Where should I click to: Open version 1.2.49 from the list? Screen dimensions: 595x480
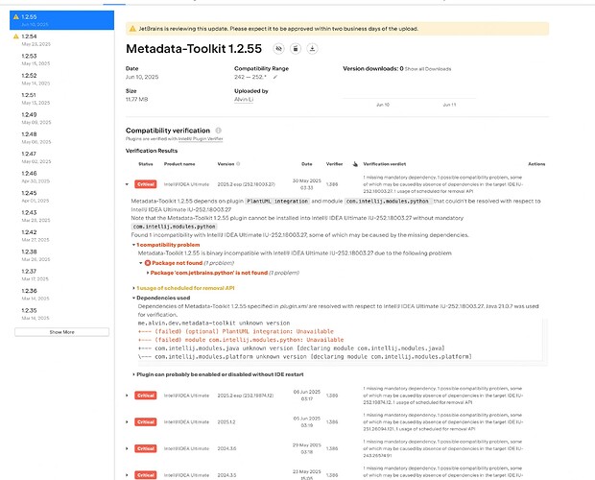coord(61,118)
